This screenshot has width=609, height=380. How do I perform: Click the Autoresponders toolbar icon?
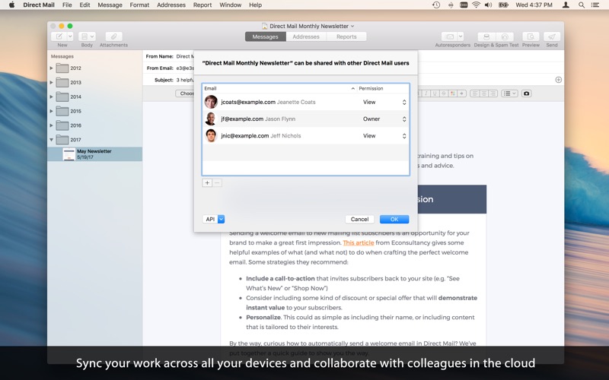(449, 36)
